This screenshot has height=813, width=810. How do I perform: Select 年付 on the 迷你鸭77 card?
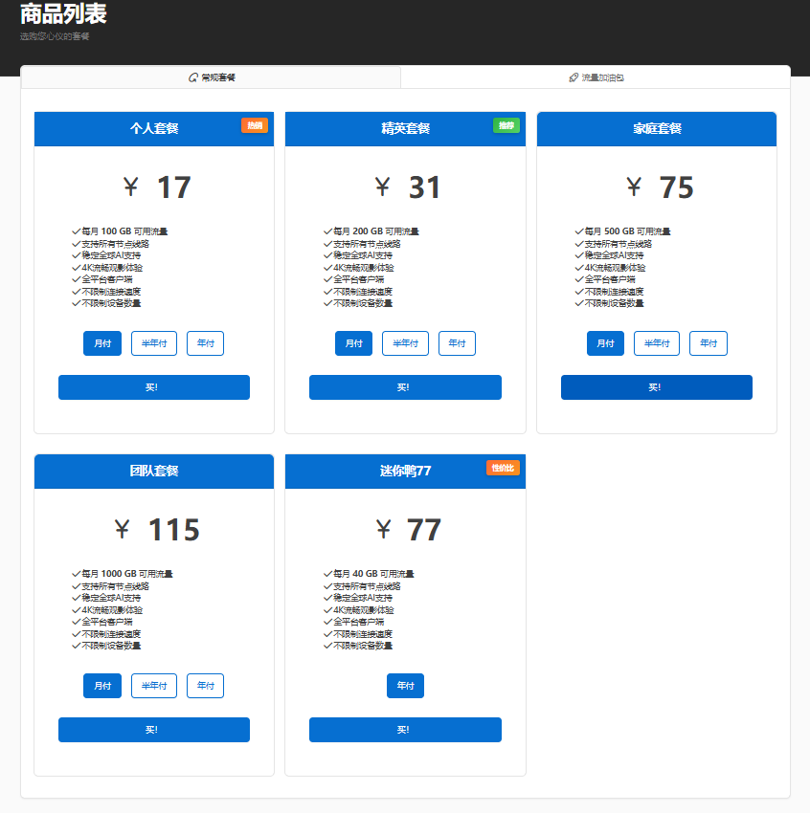405,686
